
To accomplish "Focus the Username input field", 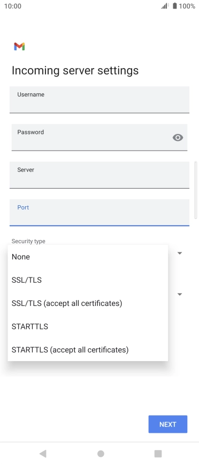I will [x=99, y=100].
